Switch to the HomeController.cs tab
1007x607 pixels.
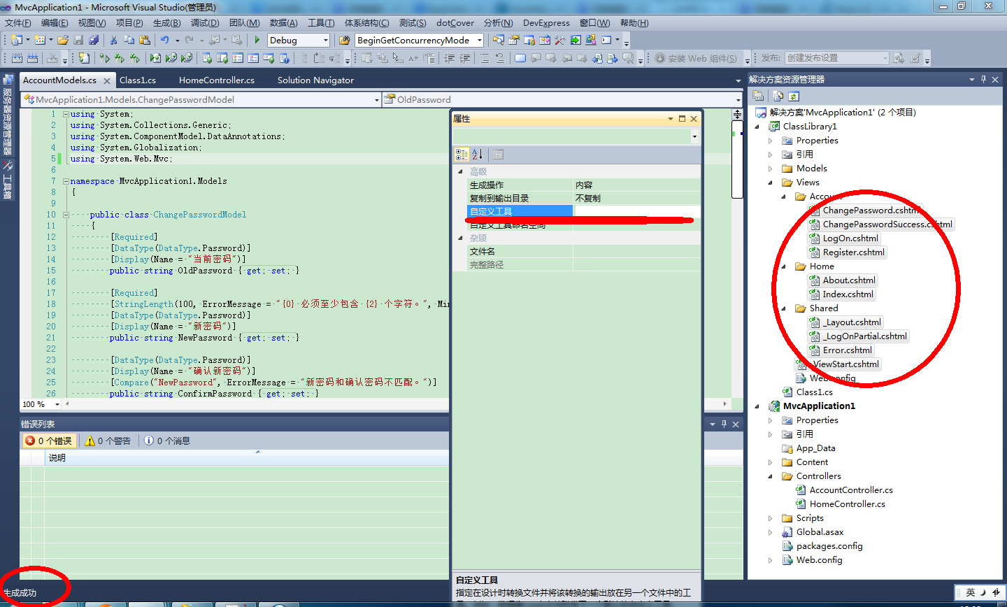tap(217, 80)
